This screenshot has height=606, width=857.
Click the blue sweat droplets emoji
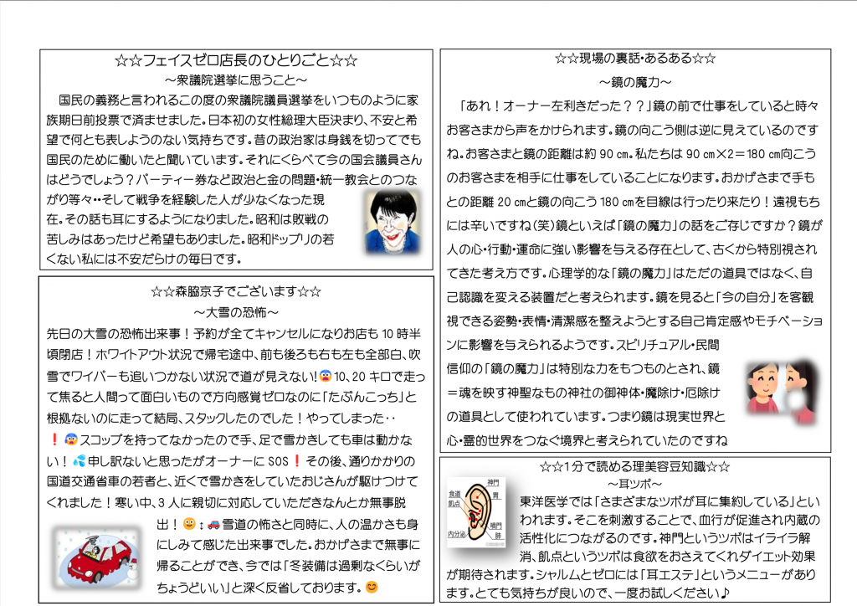79,460
